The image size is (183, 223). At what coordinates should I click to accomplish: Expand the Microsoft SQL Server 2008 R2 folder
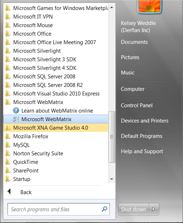click(56, 85)
